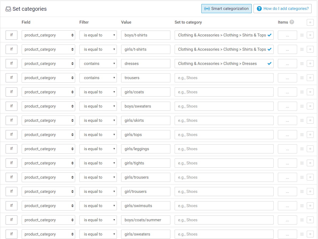Select the boys/t-shirts rule checkbox
This screenshot has width=318, height=239.
(310, 35)
